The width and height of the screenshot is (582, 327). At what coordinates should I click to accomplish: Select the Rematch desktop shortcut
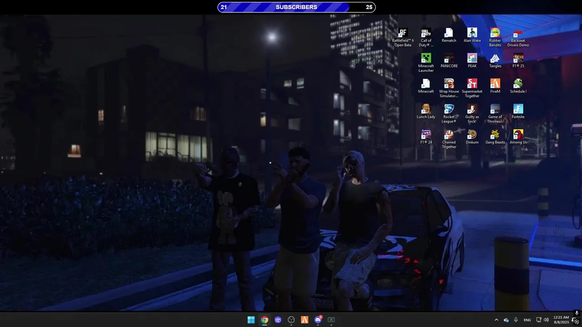(x=449, y=36)
